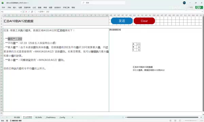The width and height of the screenshot is (204, 122).
Task: Switch to the 公式 ribbon tab
Action: [x=34, y=7]
